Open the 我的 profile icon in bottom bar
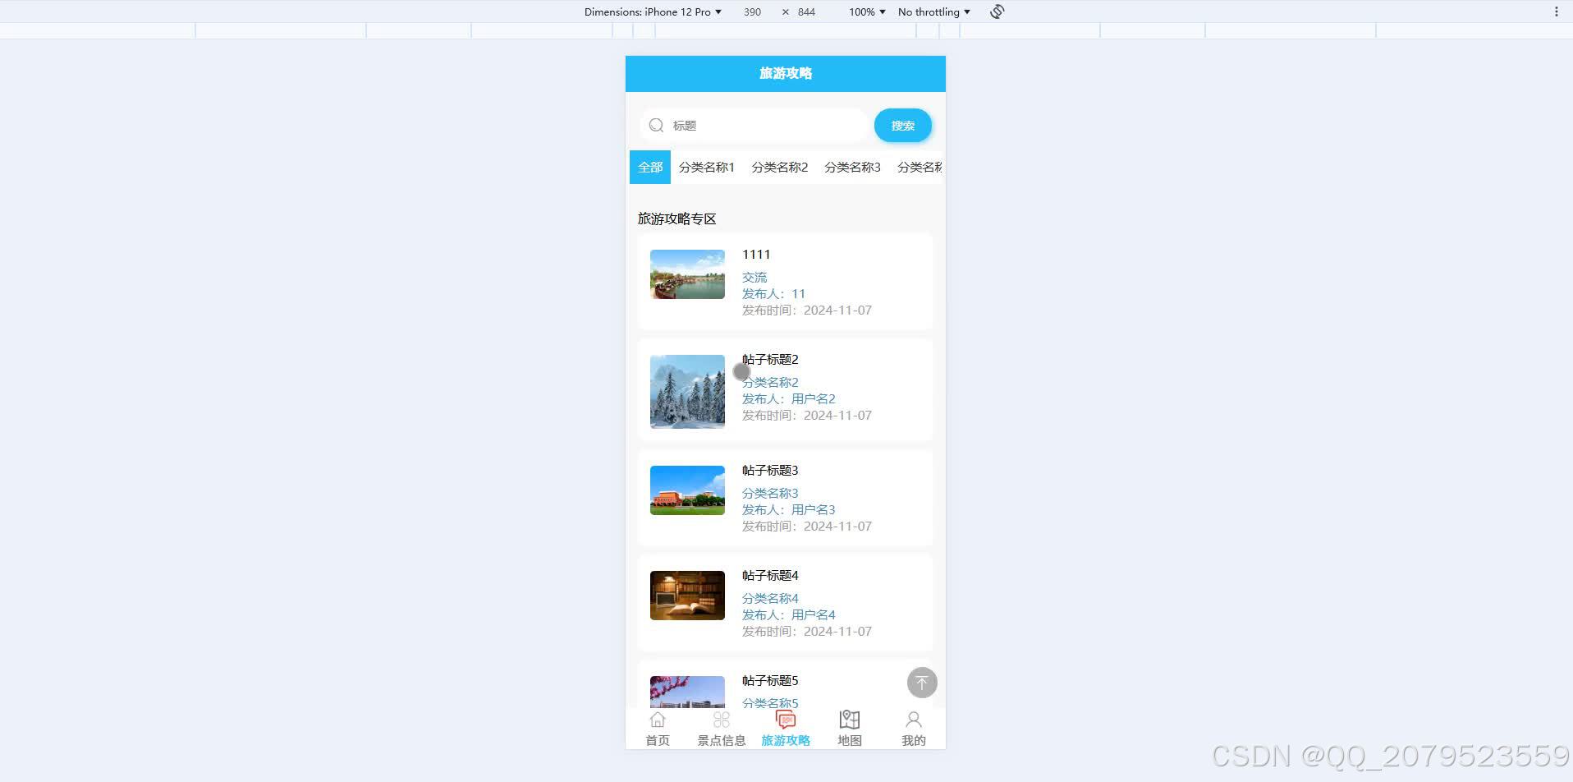Screen dimensions: 1573x782 tap(914, 720)
